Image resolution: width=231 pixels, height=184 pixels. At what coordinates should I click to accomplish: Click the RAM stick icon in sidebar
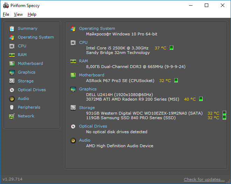click(x=12, y=55)
